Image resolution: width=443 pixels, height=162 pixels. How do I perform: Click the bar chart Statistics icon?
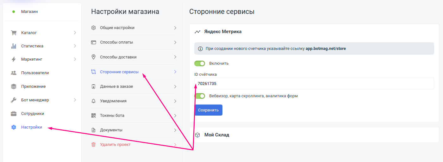[14, 46]
